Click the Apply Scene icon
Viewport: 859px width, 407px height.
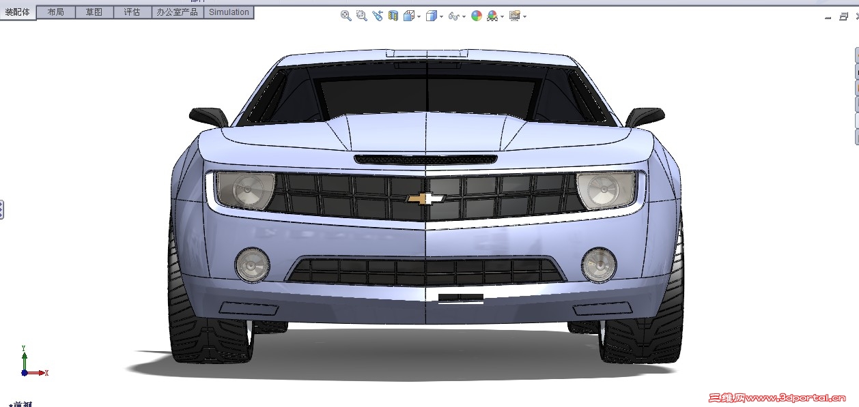pos(492,16)
